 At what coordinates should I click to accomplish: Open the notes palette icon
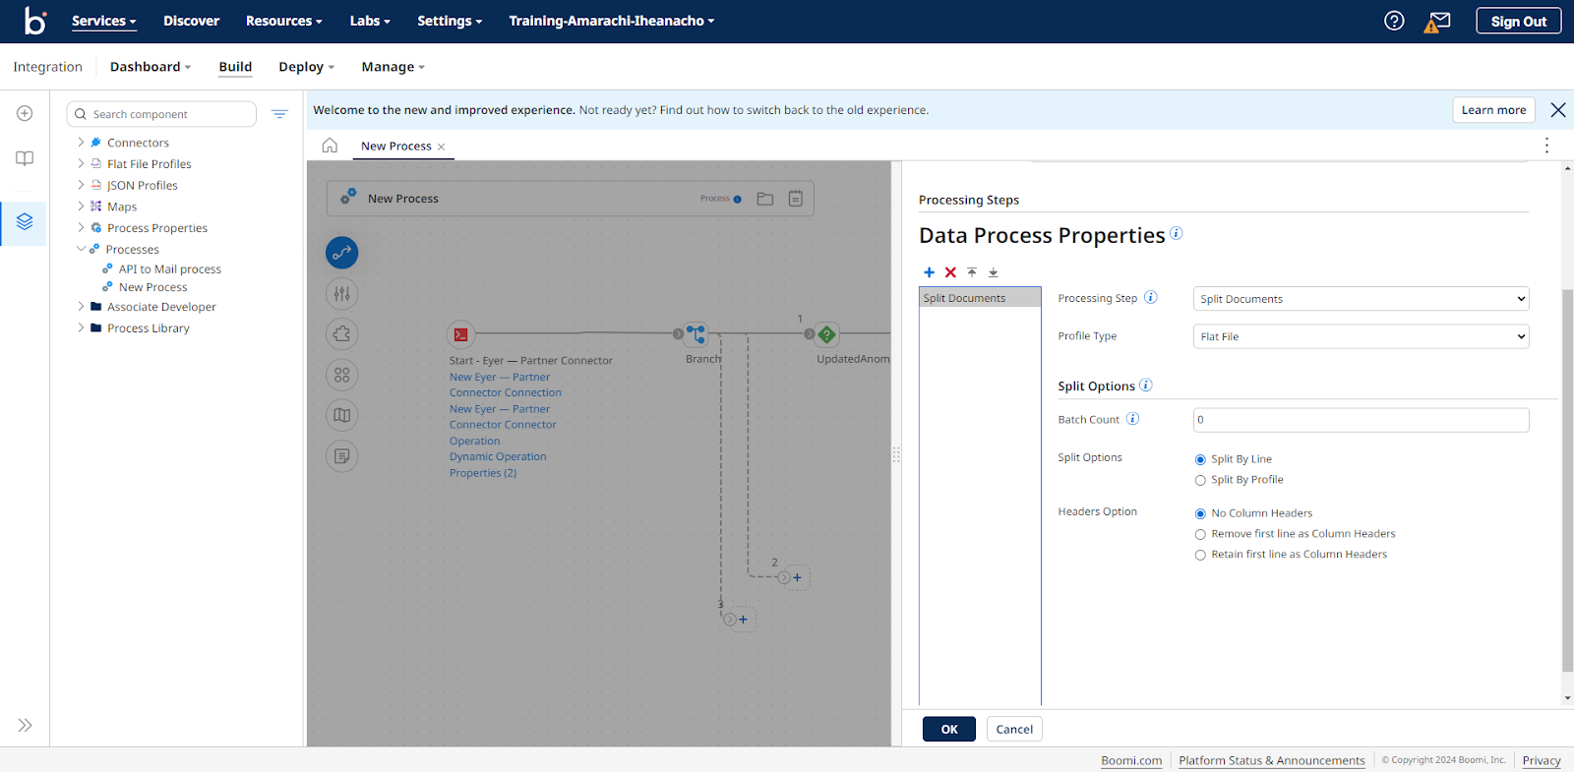click(x=341, y=456)
